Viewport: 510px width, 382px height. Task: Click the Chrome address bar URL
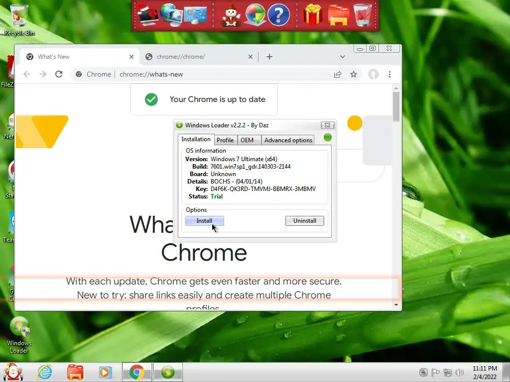(151, 75)
